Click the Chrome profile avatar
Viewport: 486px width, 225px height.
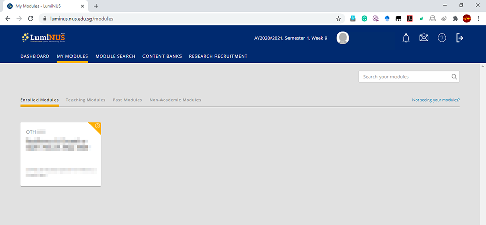coord(467,19)
